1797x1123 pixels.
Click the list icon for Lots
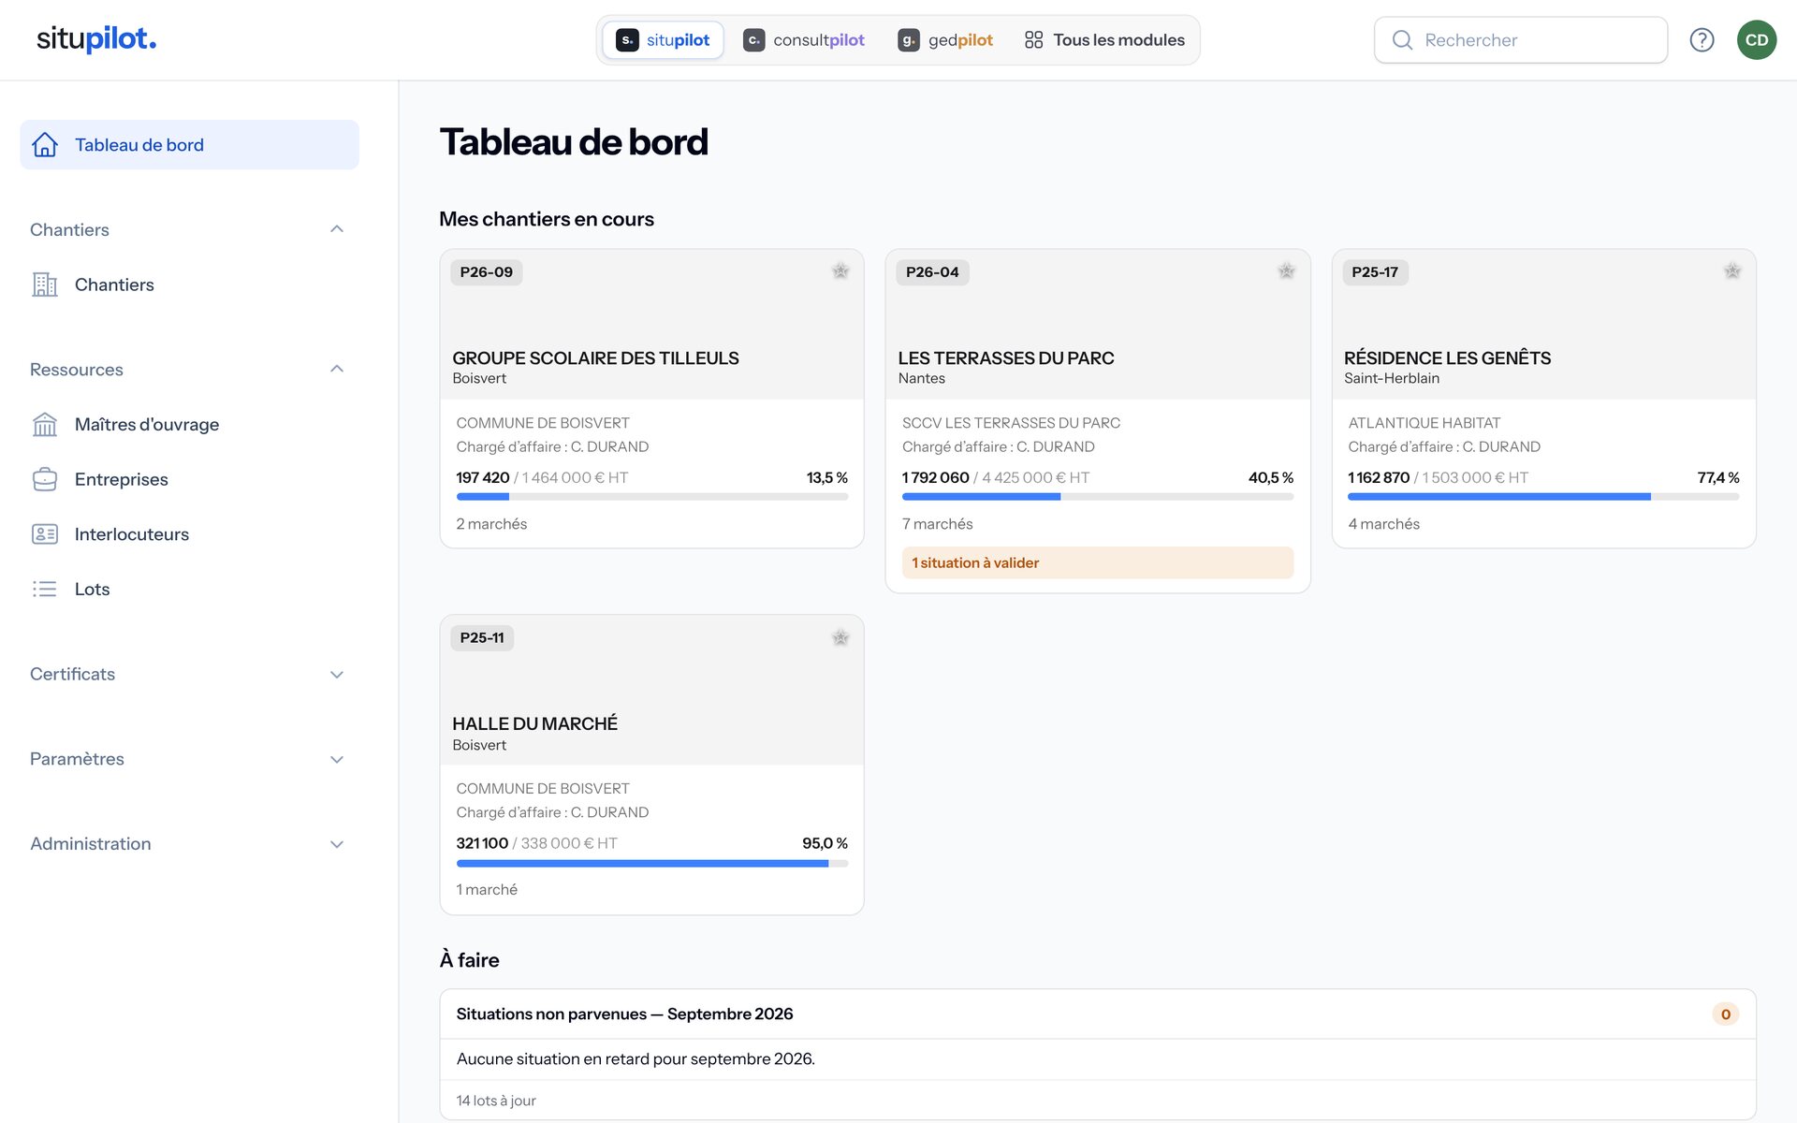[45, 589]
